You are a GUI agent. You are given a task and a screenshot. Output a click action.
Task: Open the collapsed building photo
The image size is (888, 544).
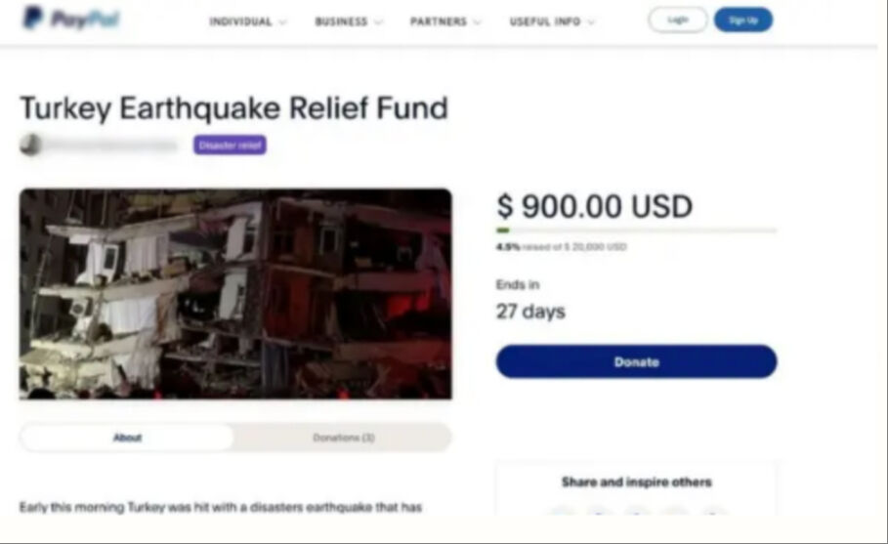235,294
